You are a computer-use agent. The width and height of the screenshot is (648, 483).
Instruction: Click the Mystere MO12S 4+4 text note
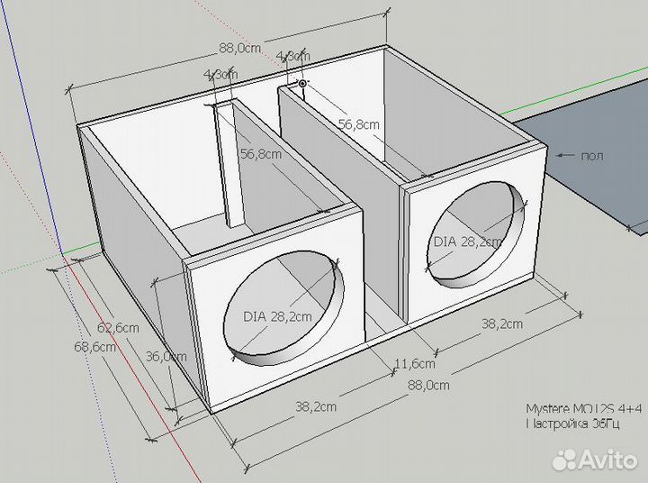pos(583,408)
